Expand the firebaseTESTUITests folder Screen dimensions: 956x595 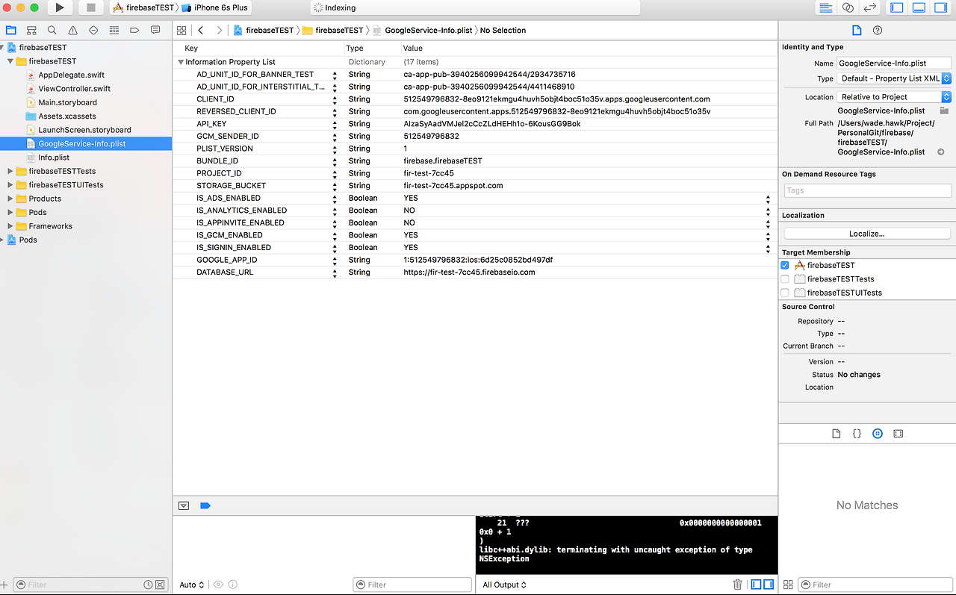click(10, 185)
